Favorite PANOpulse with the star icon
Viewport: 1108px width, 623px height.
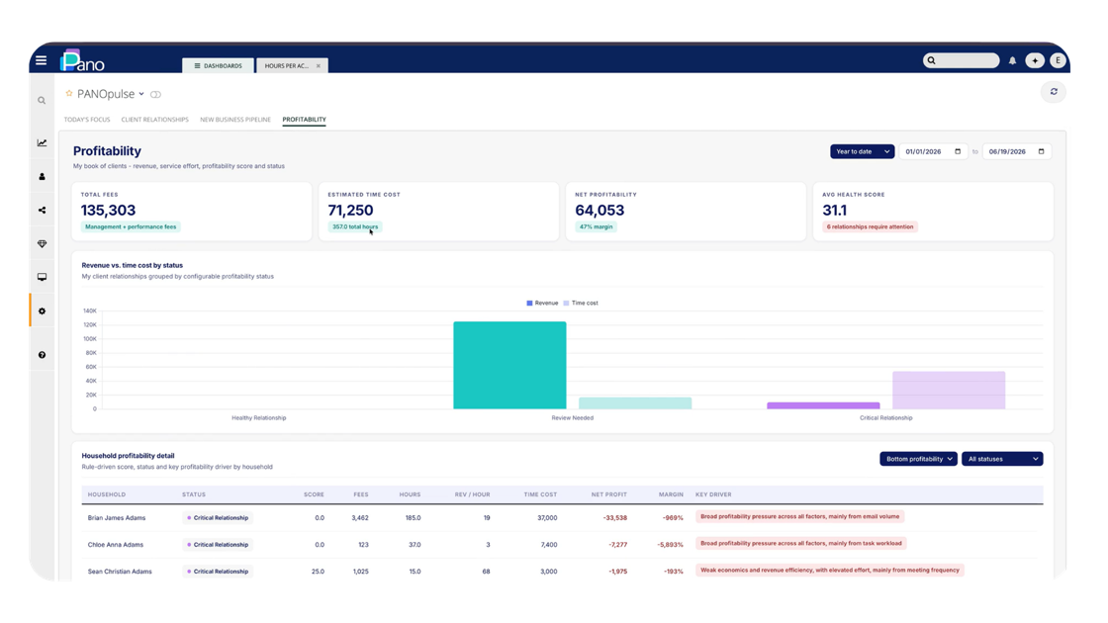(69, 93)
